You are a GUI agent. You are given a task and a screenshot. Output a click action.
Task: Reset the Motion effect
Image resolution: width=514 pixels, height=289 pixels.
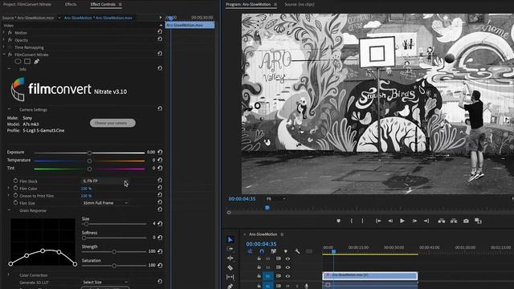[160, 32]
